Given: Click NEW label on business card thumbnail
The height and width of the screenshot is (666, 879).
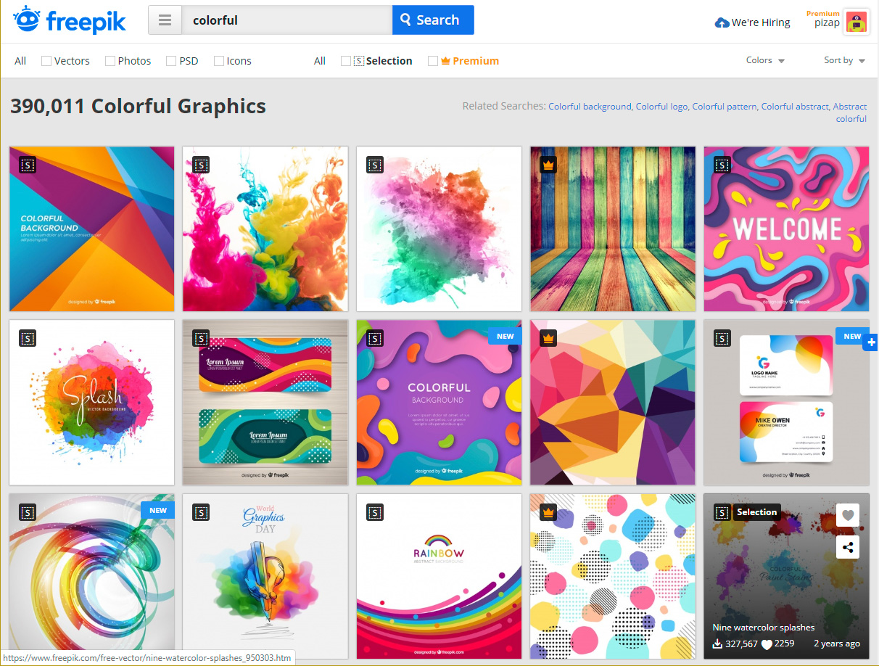Looking at the screenshot, I should pyautogui.click(x=852, y=336).
